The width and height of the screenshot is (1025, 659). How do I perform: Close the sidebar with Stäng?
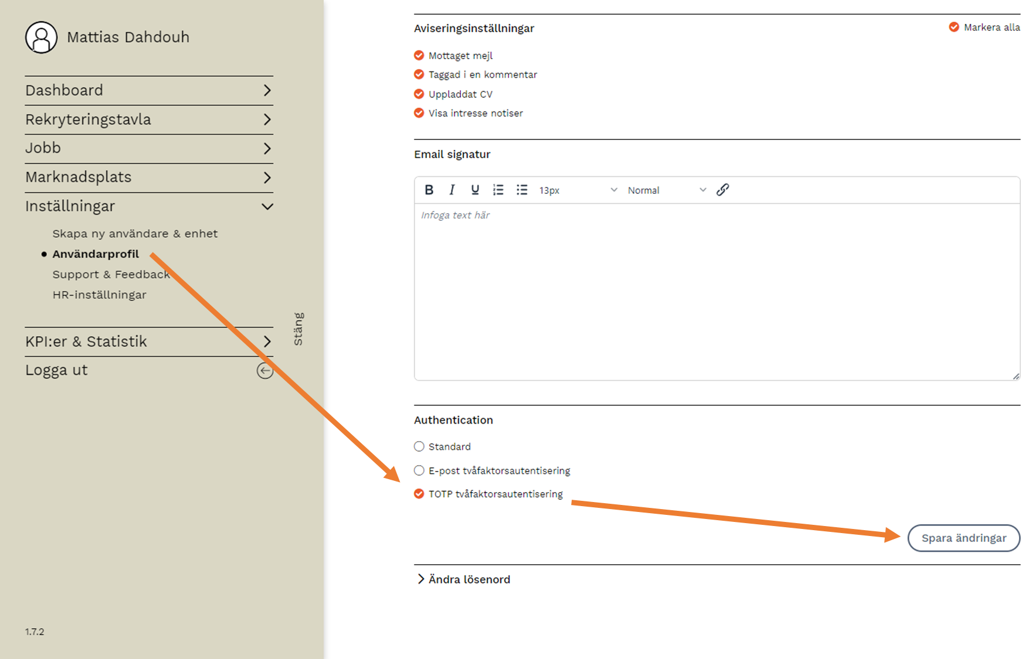click(x=298, y=329)
